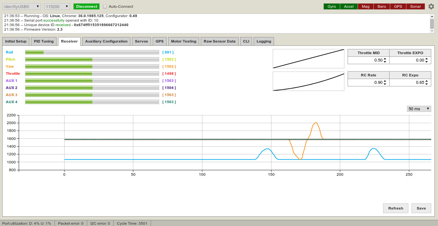The image size is (438, 226).
Task: Open the Auxiliary Configuration tab
Action: (x=106, y=41)
